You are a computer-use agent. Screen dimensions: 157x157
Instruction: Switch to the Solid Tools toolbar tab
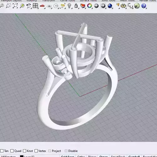[x=108, y=1]
